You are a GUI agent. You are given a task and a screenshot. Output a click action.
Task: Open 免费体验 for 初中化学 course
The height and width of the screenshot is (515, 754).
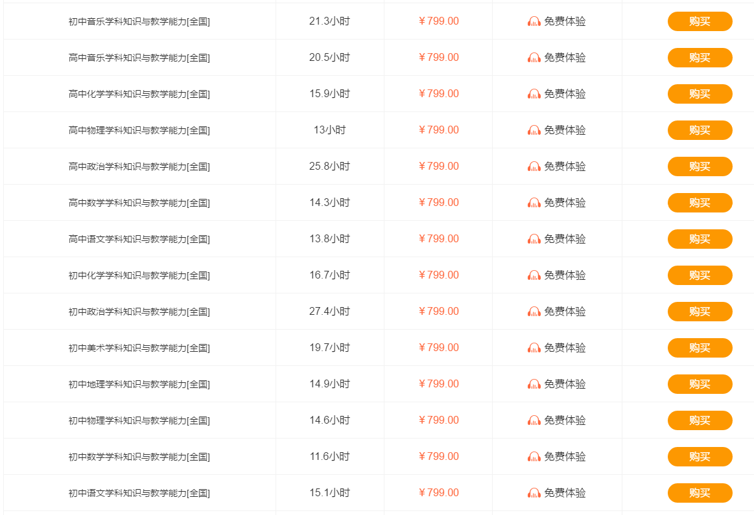point(557,275)
